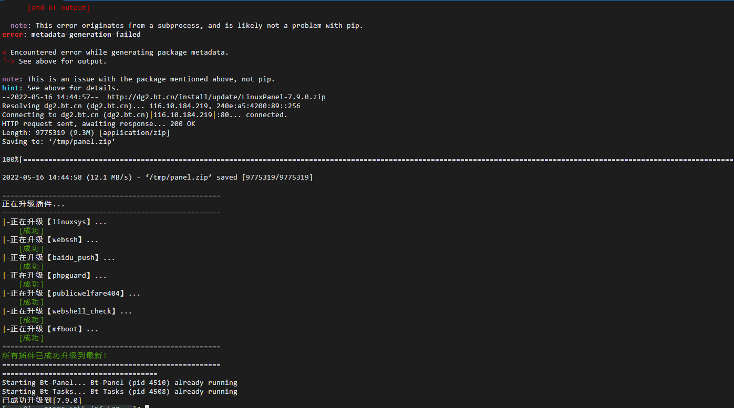
Task: Click the 【publicwelfare404】 plugin upgrade line
Action: tap(71, 294)
